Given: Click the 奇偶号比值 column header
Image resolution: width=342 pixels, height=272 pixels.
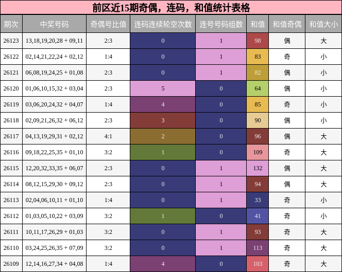Looking at the screenshot, I should click(108, 24).
